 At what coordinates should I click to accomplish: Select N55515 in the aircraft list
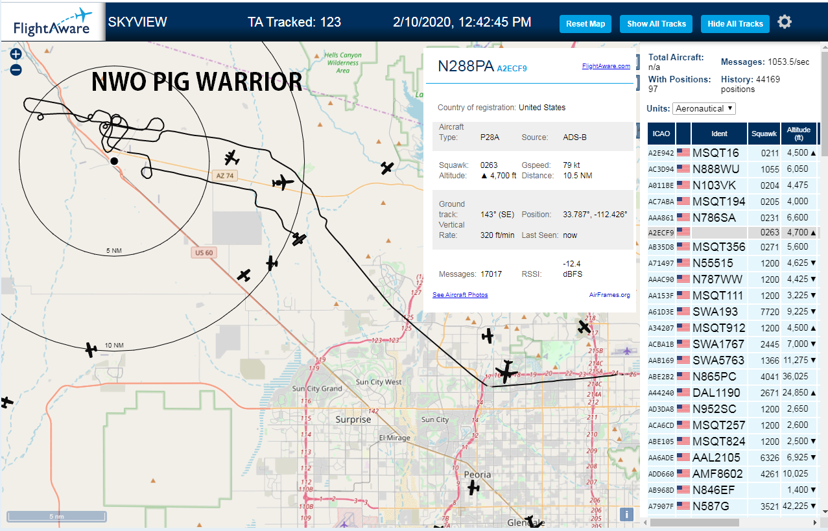click(713, 263)
